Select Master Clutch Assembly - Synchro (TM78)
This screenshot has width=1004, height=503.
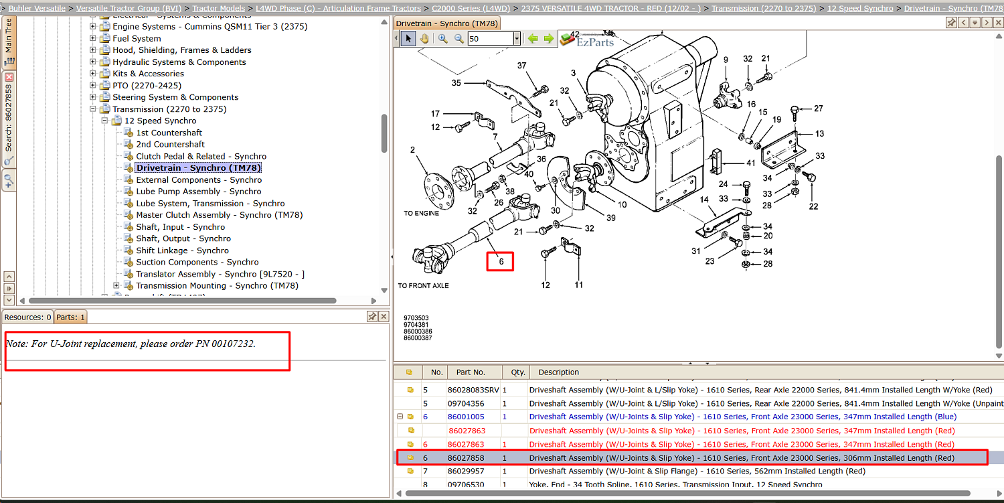pyautogui.click(x=220, y=215)
